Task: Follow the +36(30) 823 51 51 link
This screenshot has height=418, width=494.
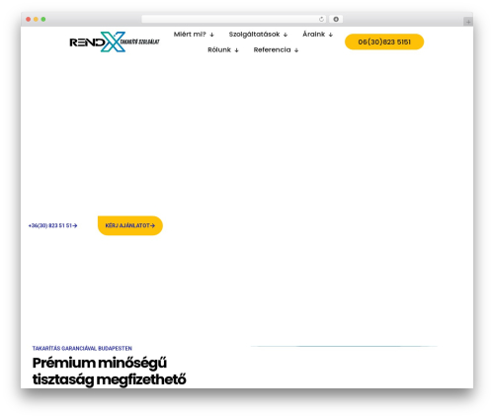Action: click(52, 225)
